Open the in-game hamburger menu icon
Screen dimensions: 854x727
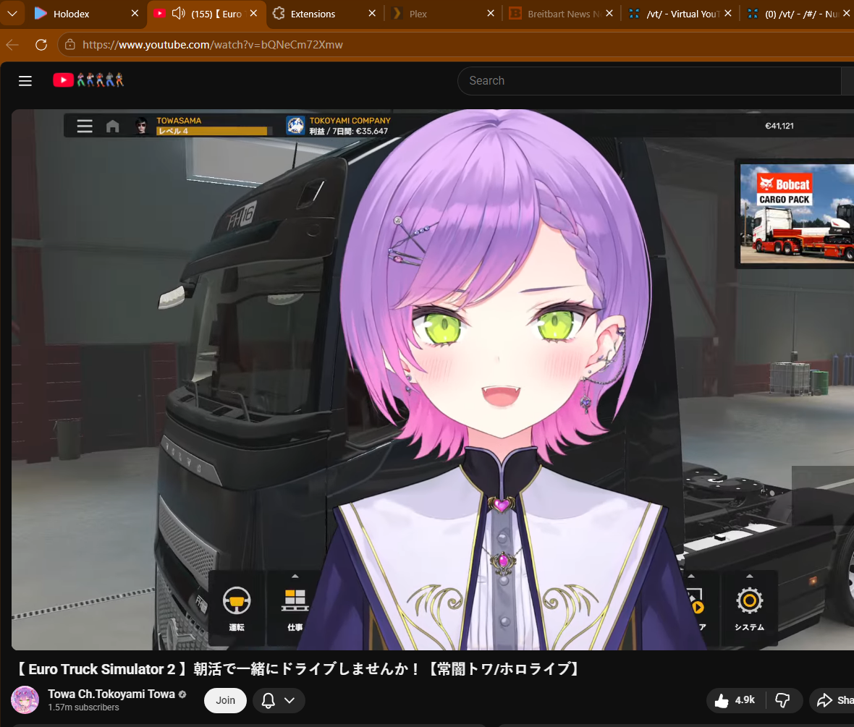click(x=85, y=127)
